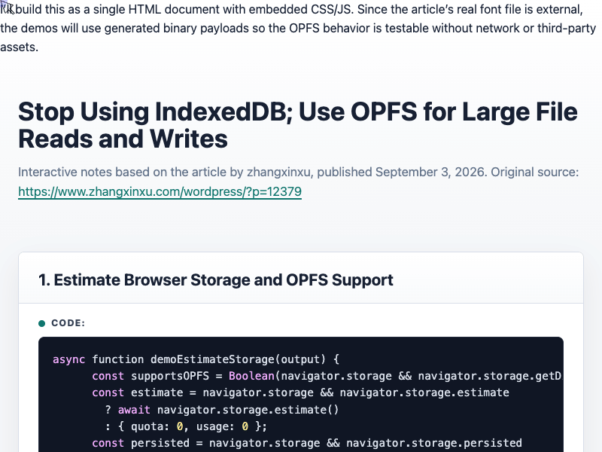The height and width of the screenshot is (452, 602).
Task: Click the line "async function demoEstimateStorage(output) {"
Action: 196,359
